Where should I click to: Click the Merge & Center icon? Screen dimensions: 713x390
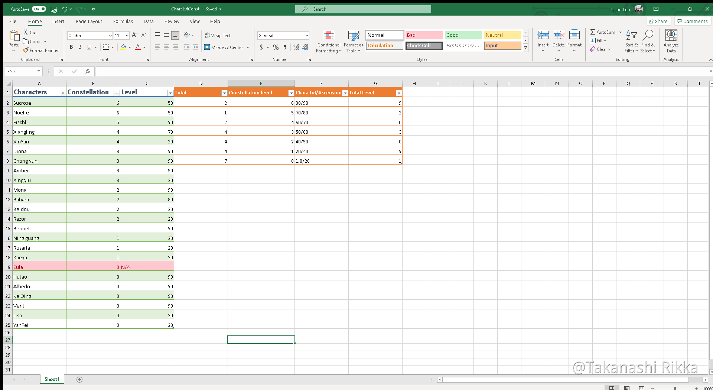tap(207, 47)
